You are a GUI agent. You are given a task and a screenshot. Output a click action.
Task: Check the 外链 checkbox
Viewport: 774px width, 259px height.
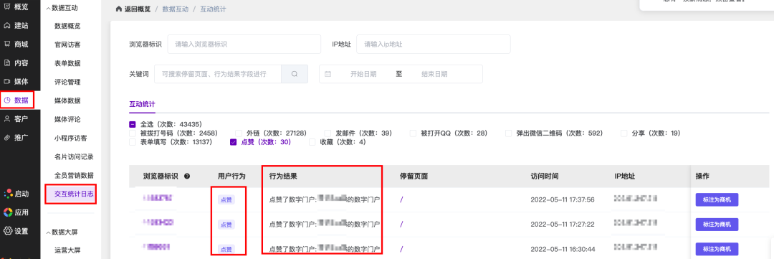pyautogui.click(x=239, y=133)
